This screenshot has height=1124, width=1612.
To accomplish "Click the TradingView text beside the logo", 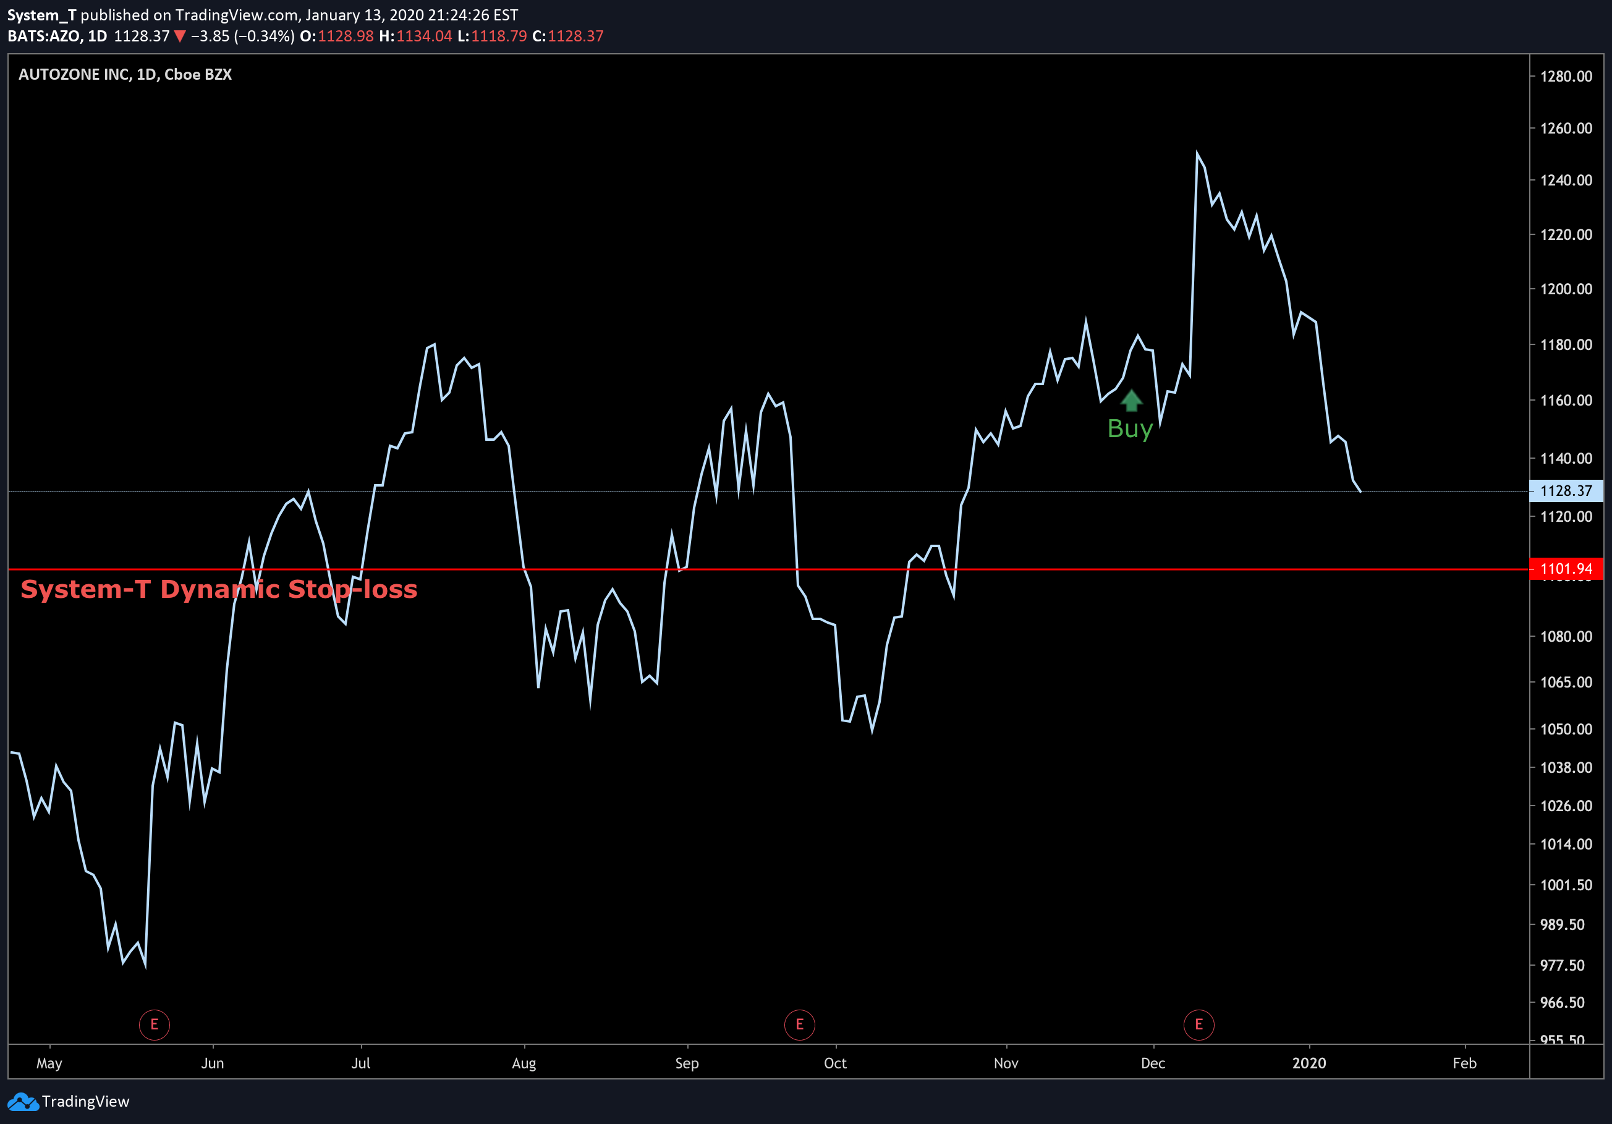I will click(x=86, y=1102).
